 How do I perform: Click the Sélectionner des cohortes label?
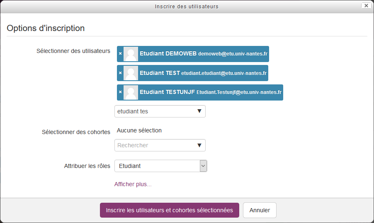(76, 132)
